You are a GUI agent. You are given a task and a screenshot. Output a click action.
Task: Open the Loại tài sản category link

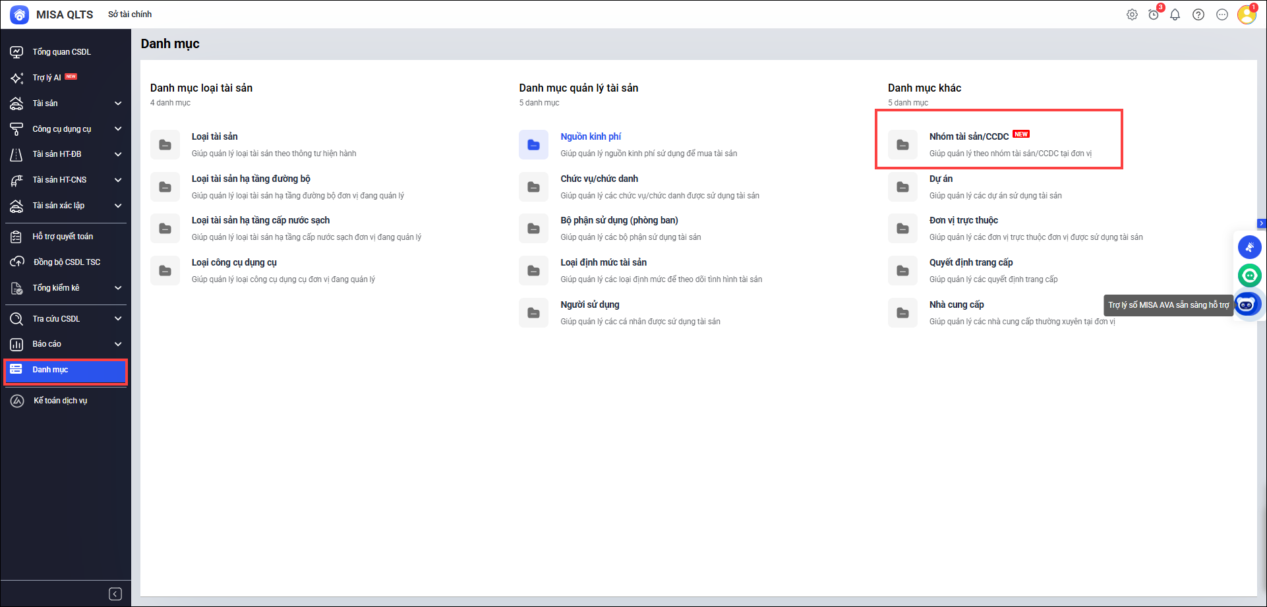[x=214, y=136]
